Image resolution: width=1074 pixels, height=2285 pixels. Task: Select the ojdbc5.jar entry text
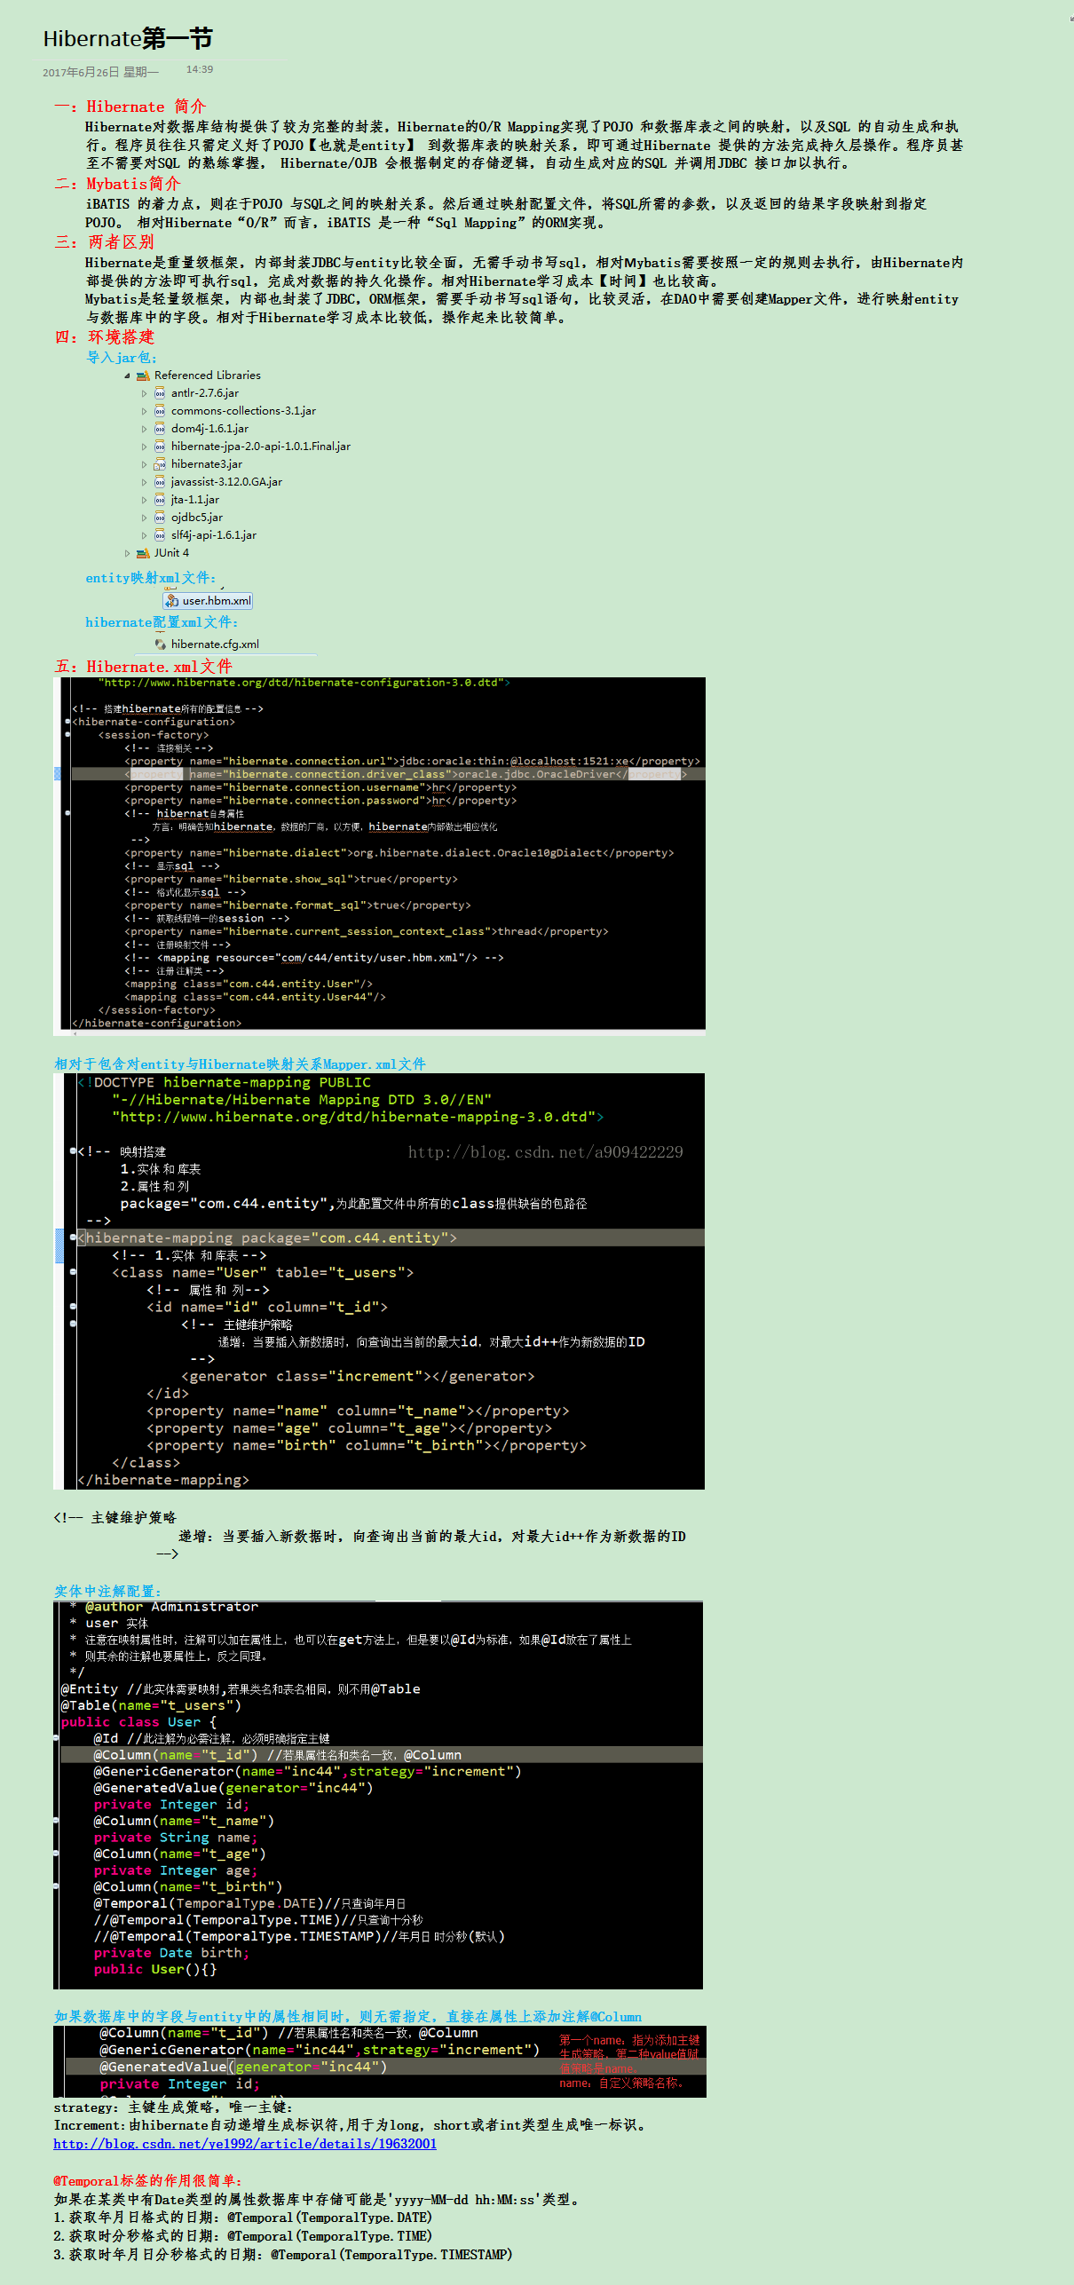(x=197, y=518)
